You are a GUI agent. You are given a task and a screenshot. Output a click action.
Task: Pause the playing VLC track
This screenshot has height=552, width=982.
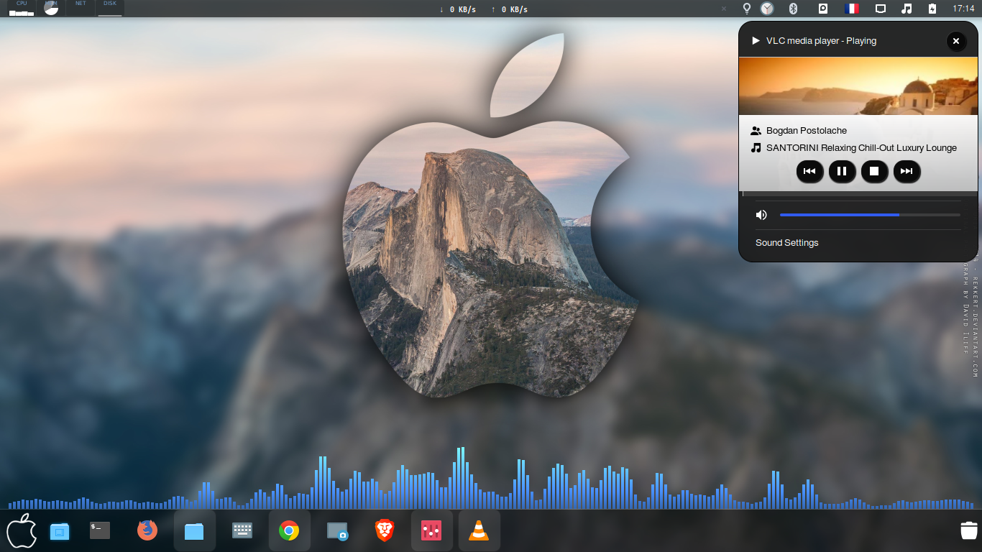(842, 171)
